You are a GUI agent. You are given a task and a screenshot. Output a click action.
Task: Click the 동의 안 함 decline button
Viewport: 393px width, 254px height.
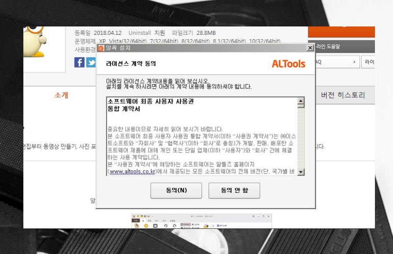(234, 190)
